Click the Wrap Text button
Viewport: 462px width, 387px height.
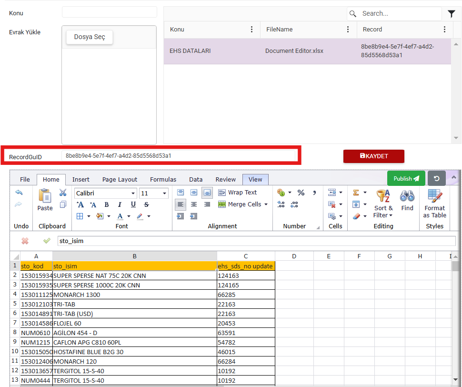pos(238,193)
